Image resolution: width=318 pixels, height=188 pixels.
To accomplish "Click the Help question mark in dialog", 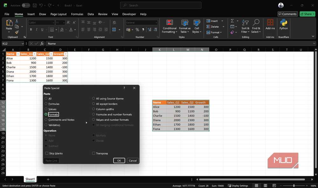I will tap(124, 88).
